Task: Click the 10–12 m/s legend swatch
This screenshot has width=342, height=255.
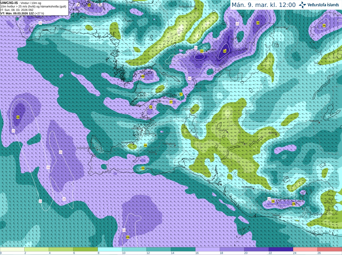Action: (134, 249)
